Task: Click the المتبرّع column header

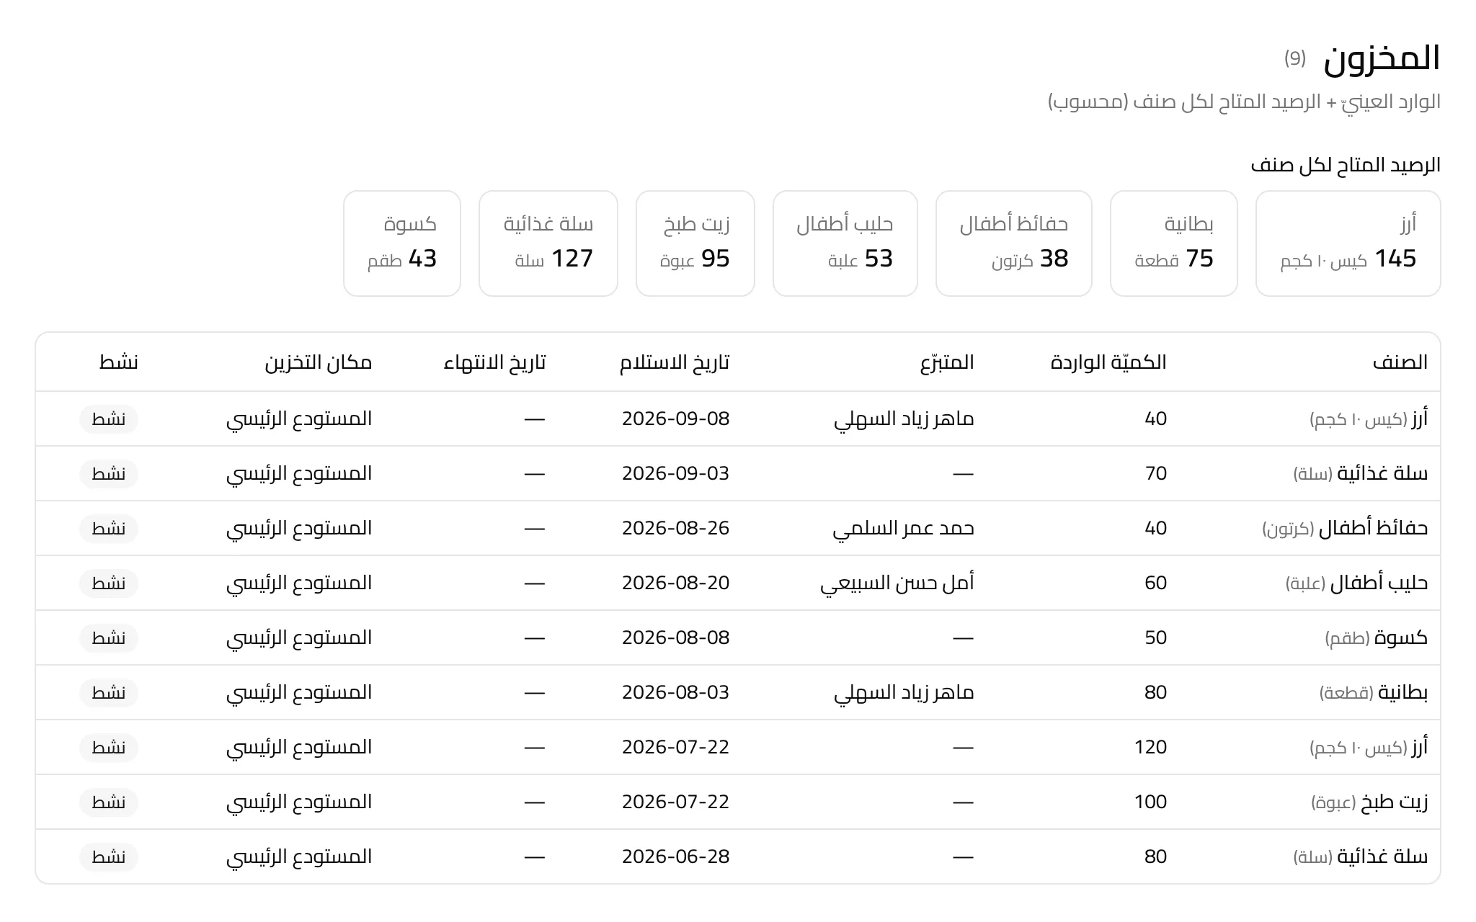Action: click(947, 362)
